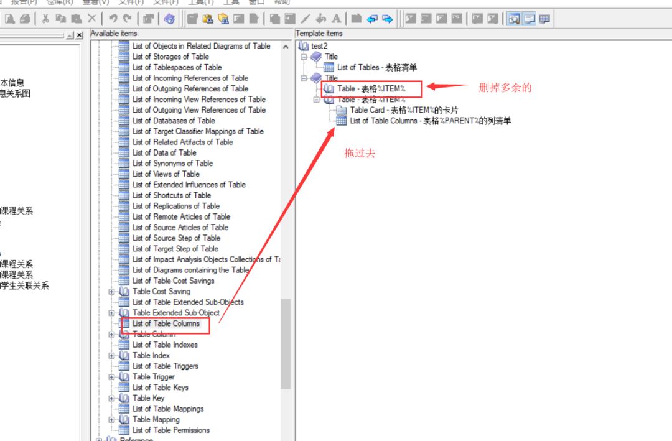Select 'List of Table Extended Sub-Objects' item
Viewport: 672px width, 441px height.
(188, 302)
